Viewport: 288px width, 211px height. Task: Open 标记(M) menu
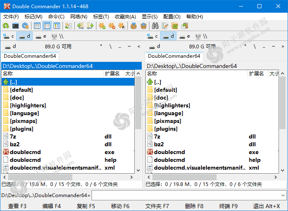pyautogui.click(x=33, y=17)
